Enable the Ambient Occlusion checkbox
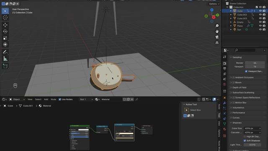 [234, 77]
